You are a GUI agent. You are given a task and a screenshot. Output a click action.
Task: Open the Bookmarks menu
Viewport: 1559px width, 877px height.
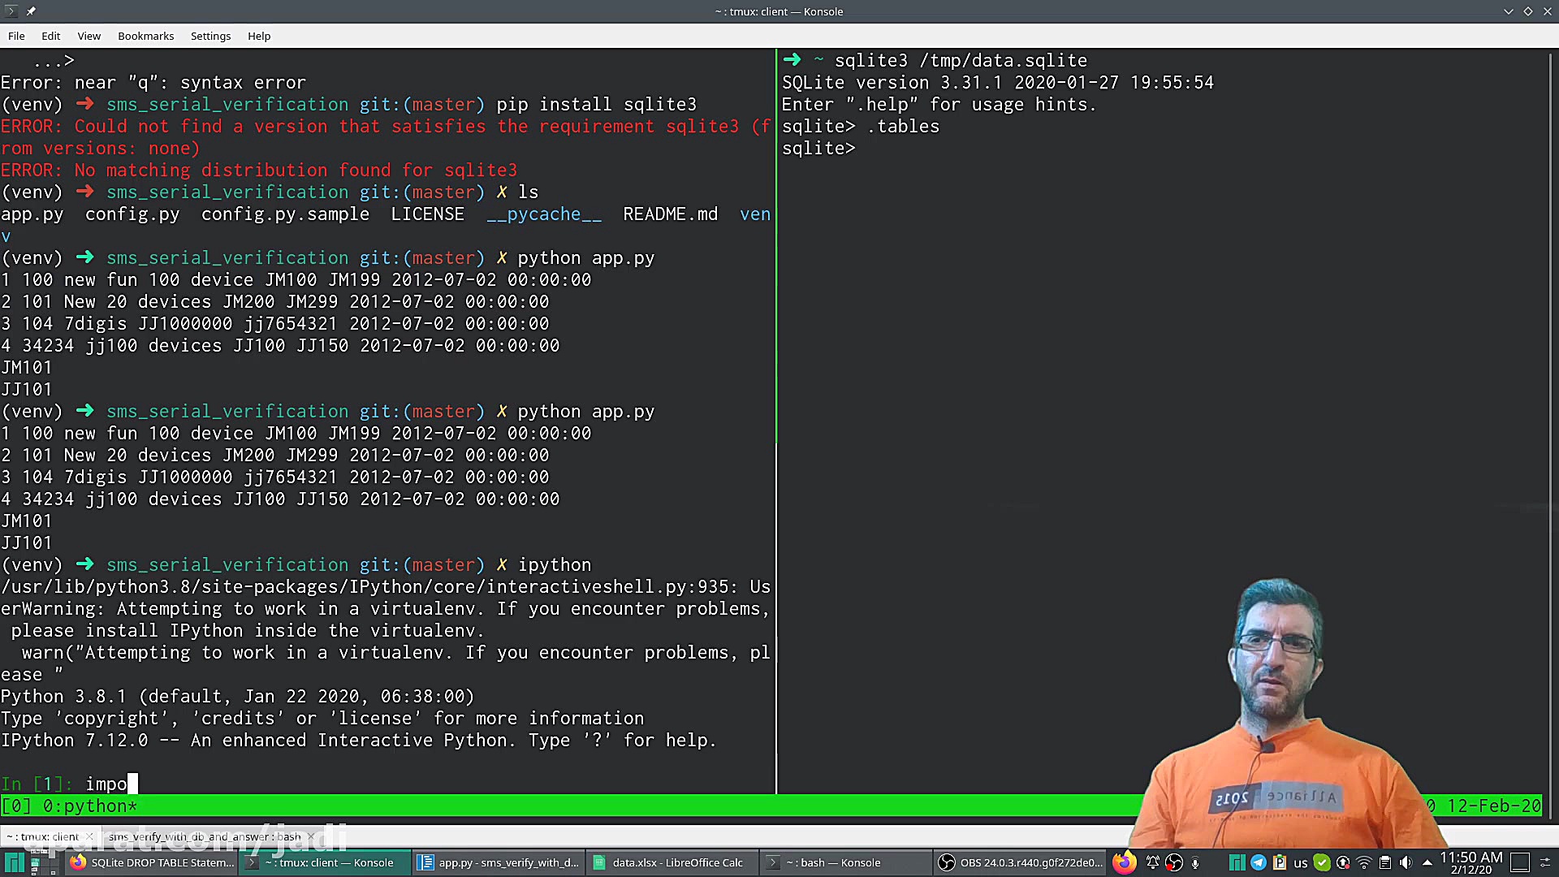pyautogui.click(x=145, y=36)
